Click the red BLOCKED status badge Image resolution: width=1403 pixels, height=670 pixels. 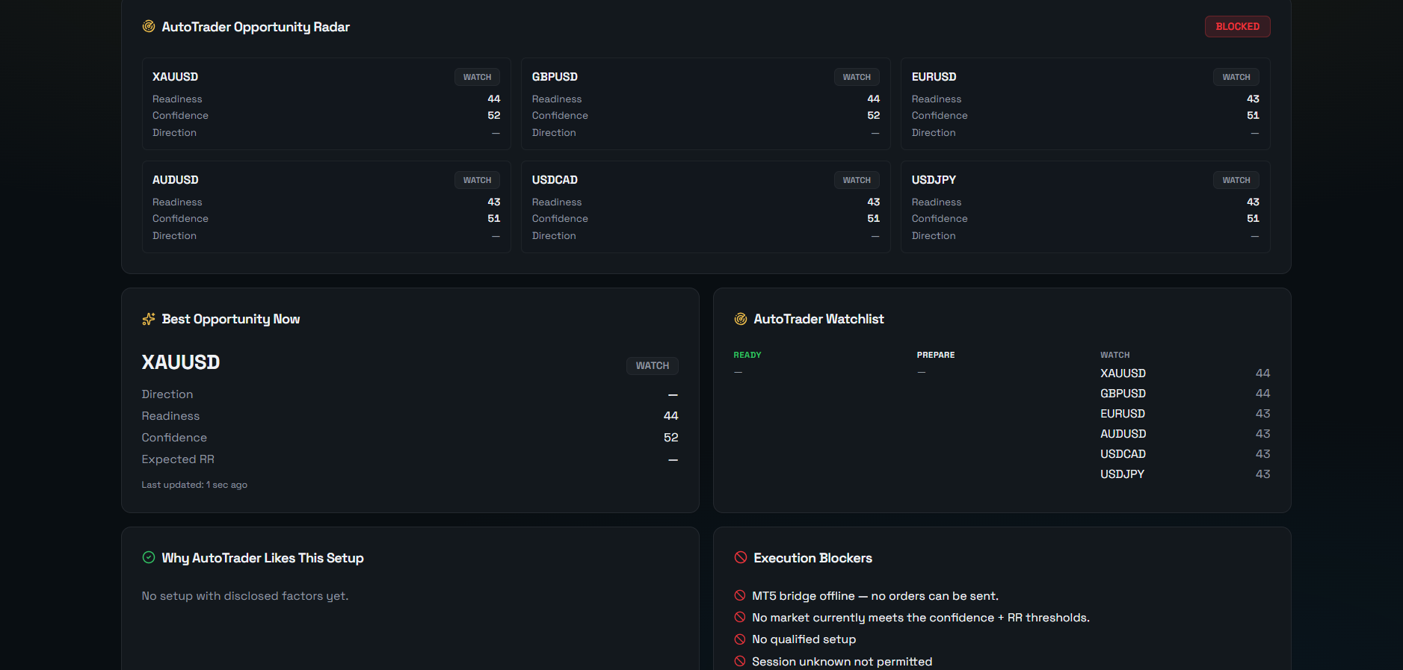click(x=1237, y=26)
